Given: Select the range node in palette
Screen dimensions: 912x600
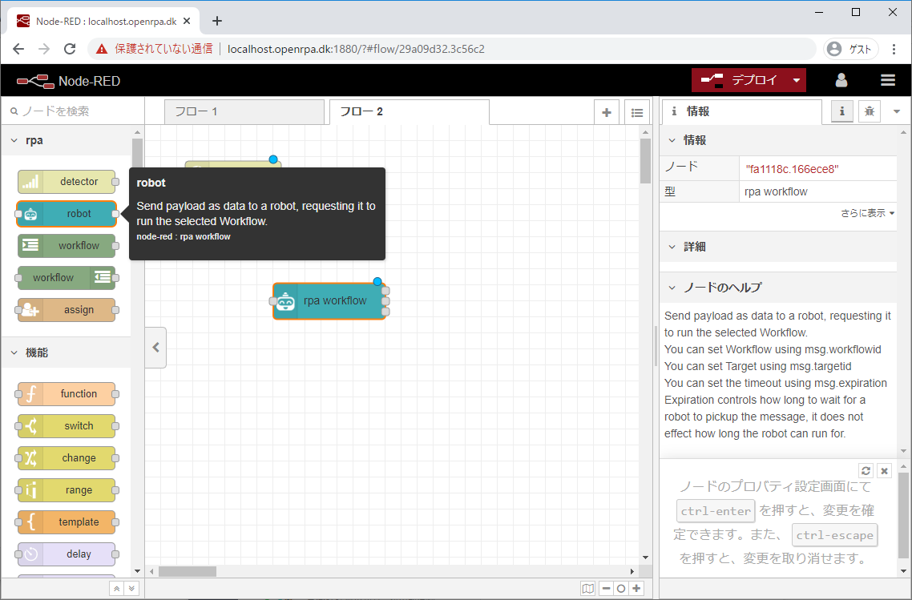Looking at the screenshot, I should [67, 490].
